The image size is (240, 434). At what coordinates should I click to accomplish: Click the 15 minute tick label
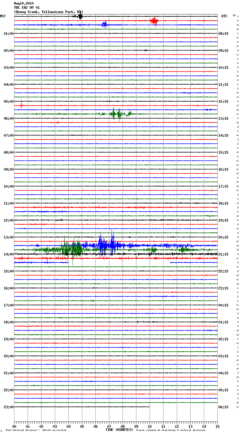click(x=217, y=427)
